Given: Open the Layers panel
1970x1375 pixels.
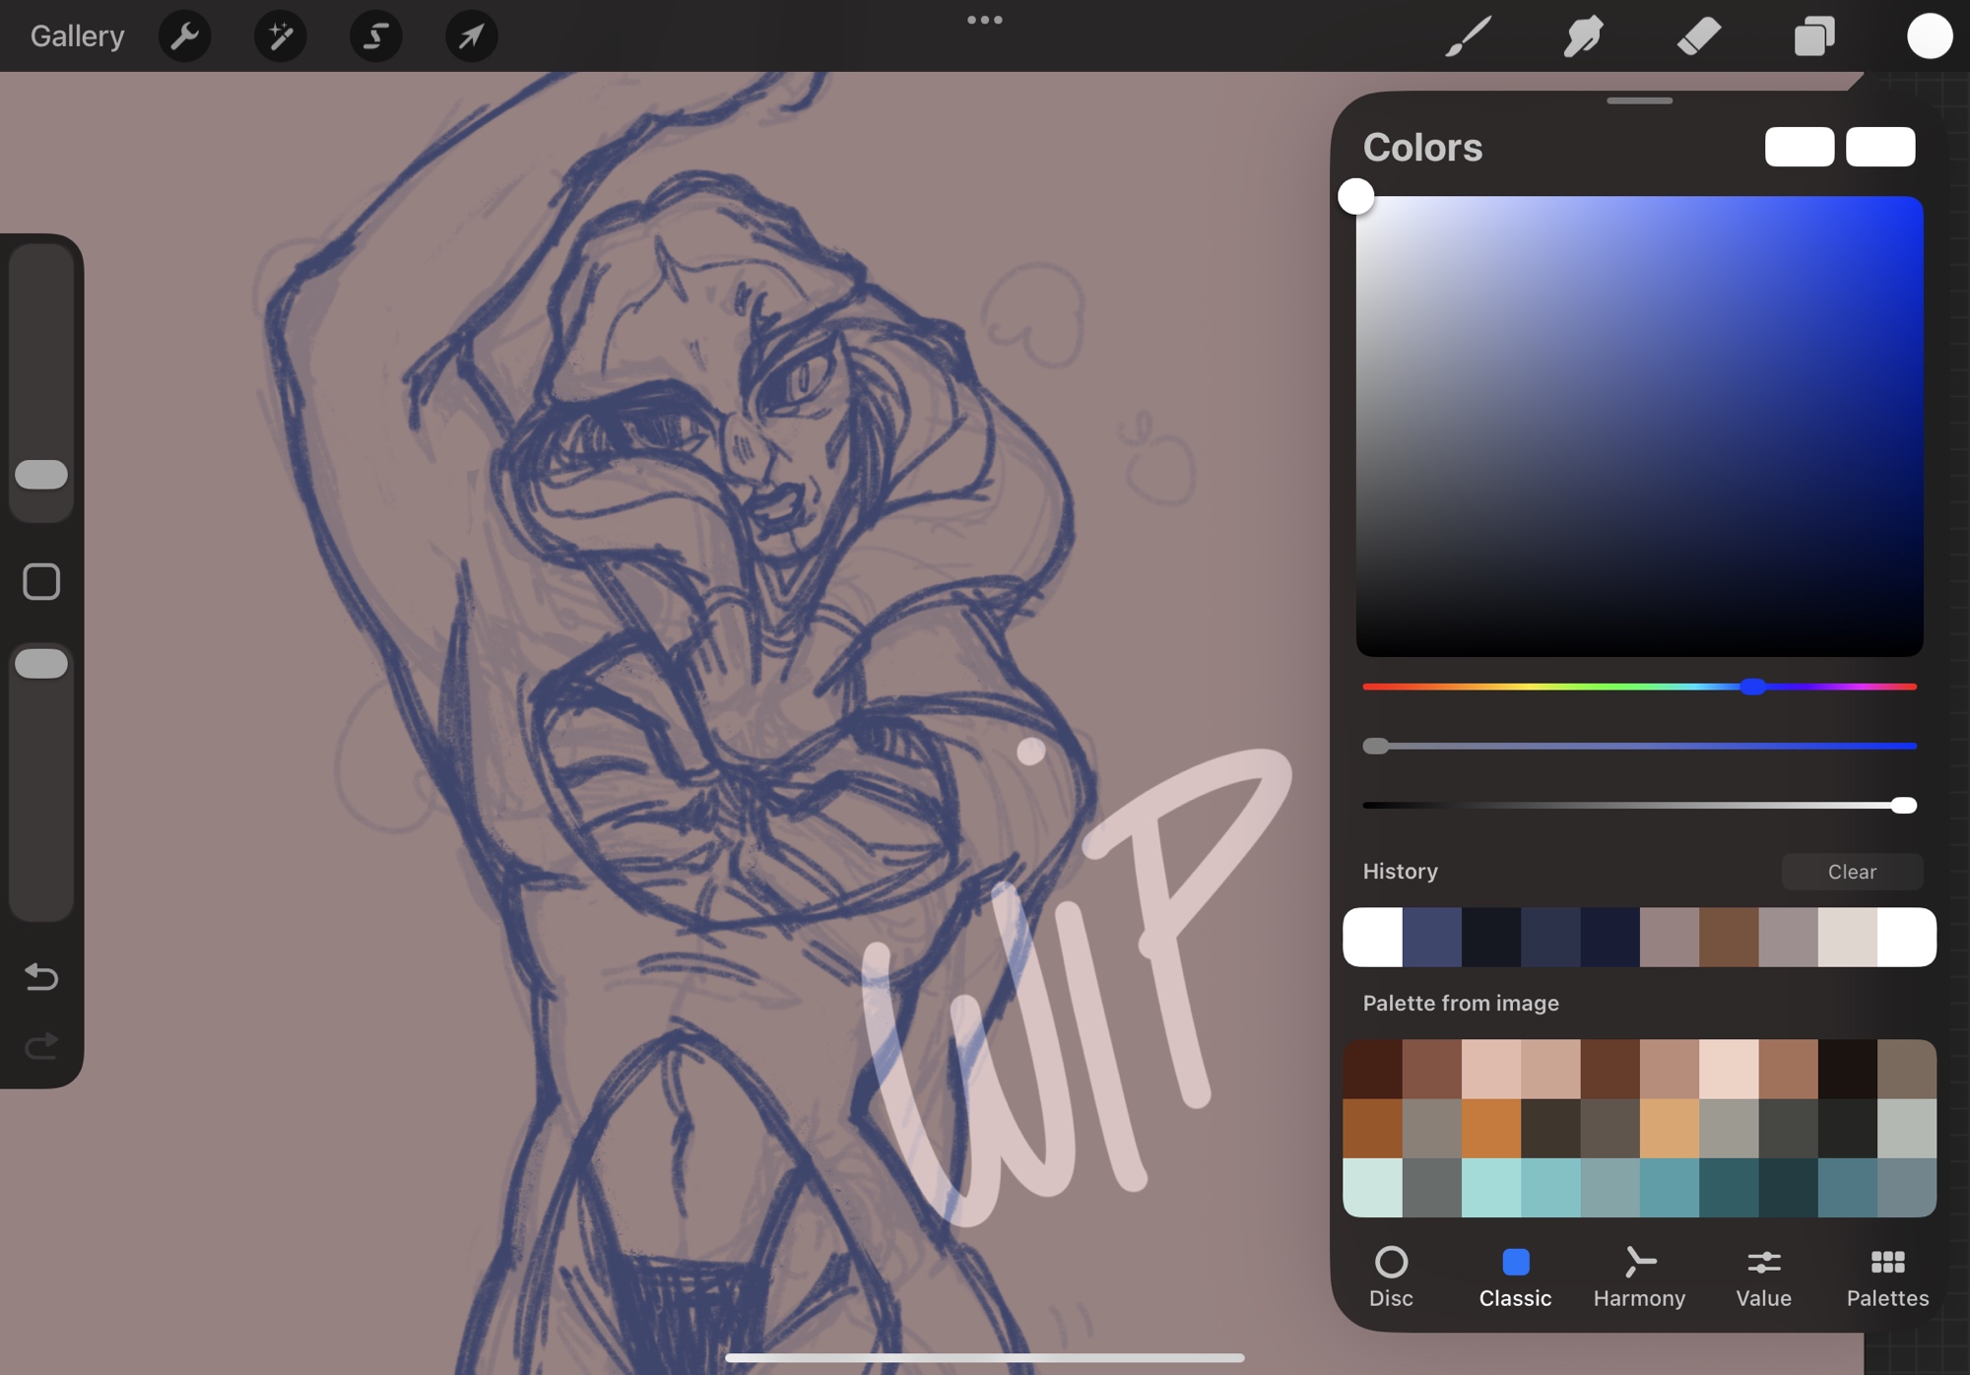Looking at the screenshot, I should pyautogui.click(x=1813, y=36).
